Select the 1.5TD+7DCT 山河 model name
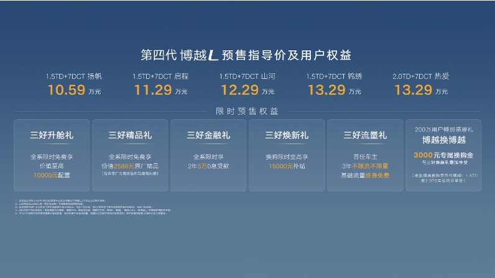 [x=247, y=76]
